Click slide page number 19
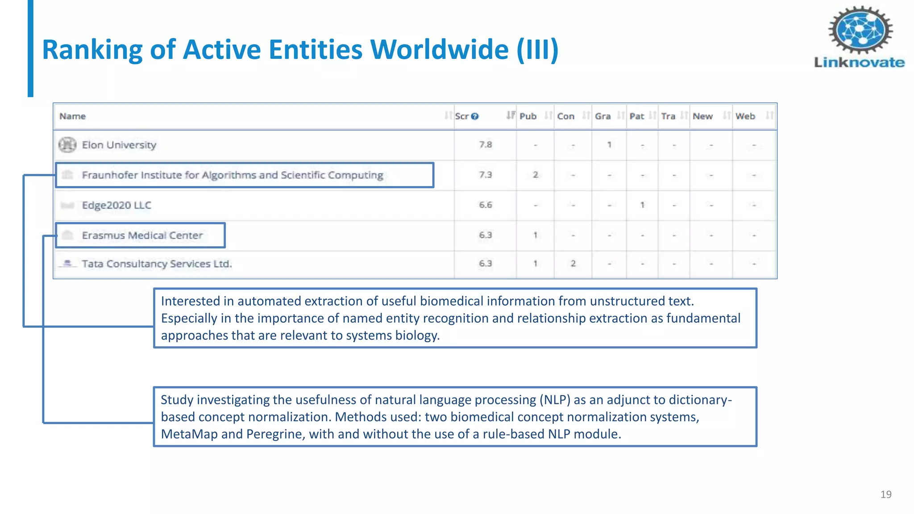 click(886, 494)
